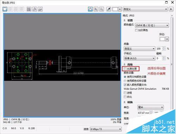Click the width spinner arrows
This screenshot has height=134, width=176.
[151, 113]
